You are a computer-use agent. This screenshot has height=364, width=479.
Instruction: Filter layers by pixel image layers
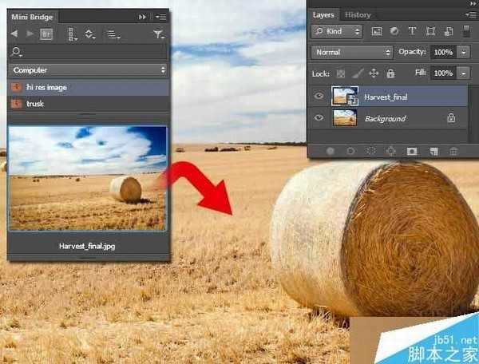click(x=377, y=31)
